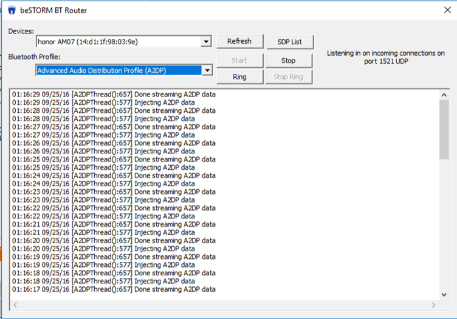Expand the Bluetooth Profile dropdown arrow
457x319 pixels.
click(x=207, y=70)
